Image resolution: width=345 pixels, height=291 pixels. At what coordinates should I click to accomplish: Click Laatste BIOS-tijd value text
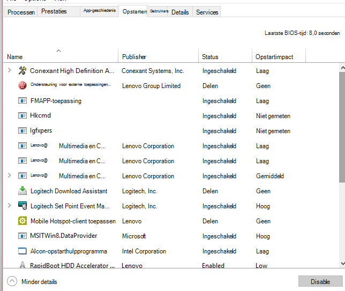click(x=302, y=33)
